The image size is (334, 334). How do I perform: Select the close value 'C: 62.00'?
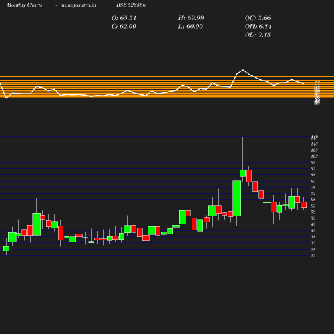point(124,27)
